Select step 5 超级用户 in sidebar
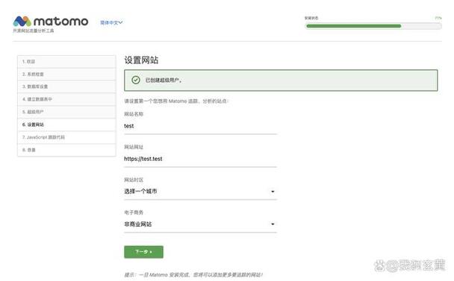The width and height of the screenshot is (454, 281). coord(66,112)
